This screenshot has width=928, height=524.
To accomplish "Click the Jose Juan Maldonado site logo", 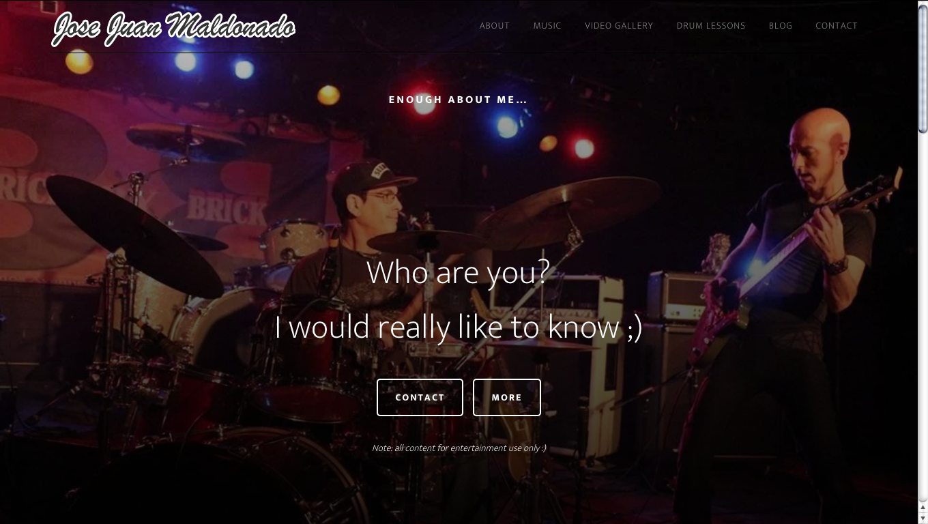I will 174,28.
